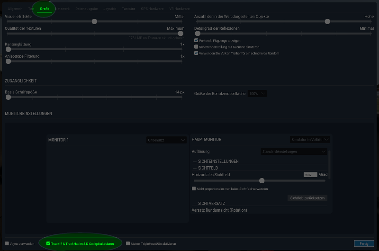
Task: Collapse the SICHTFELD section
Action: tap(195, 168)
